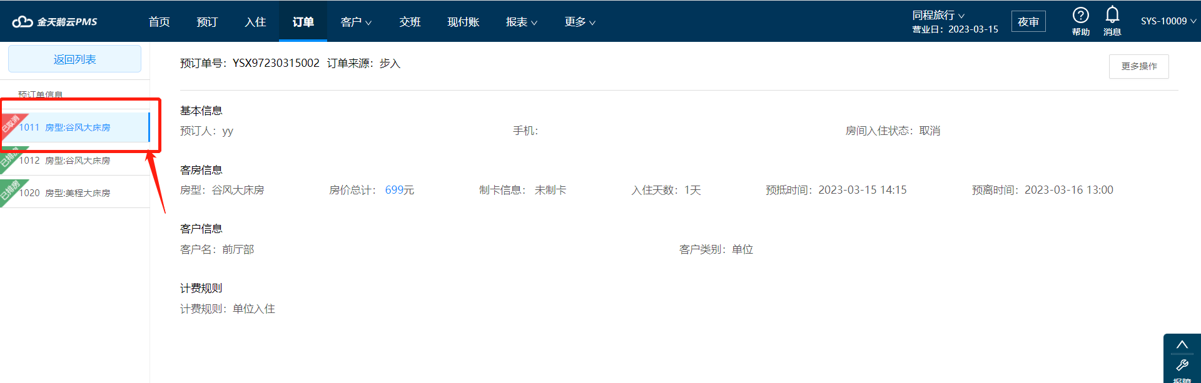
Task: Click the 计费规则 单位入住 value
Action: pos(254,309)
